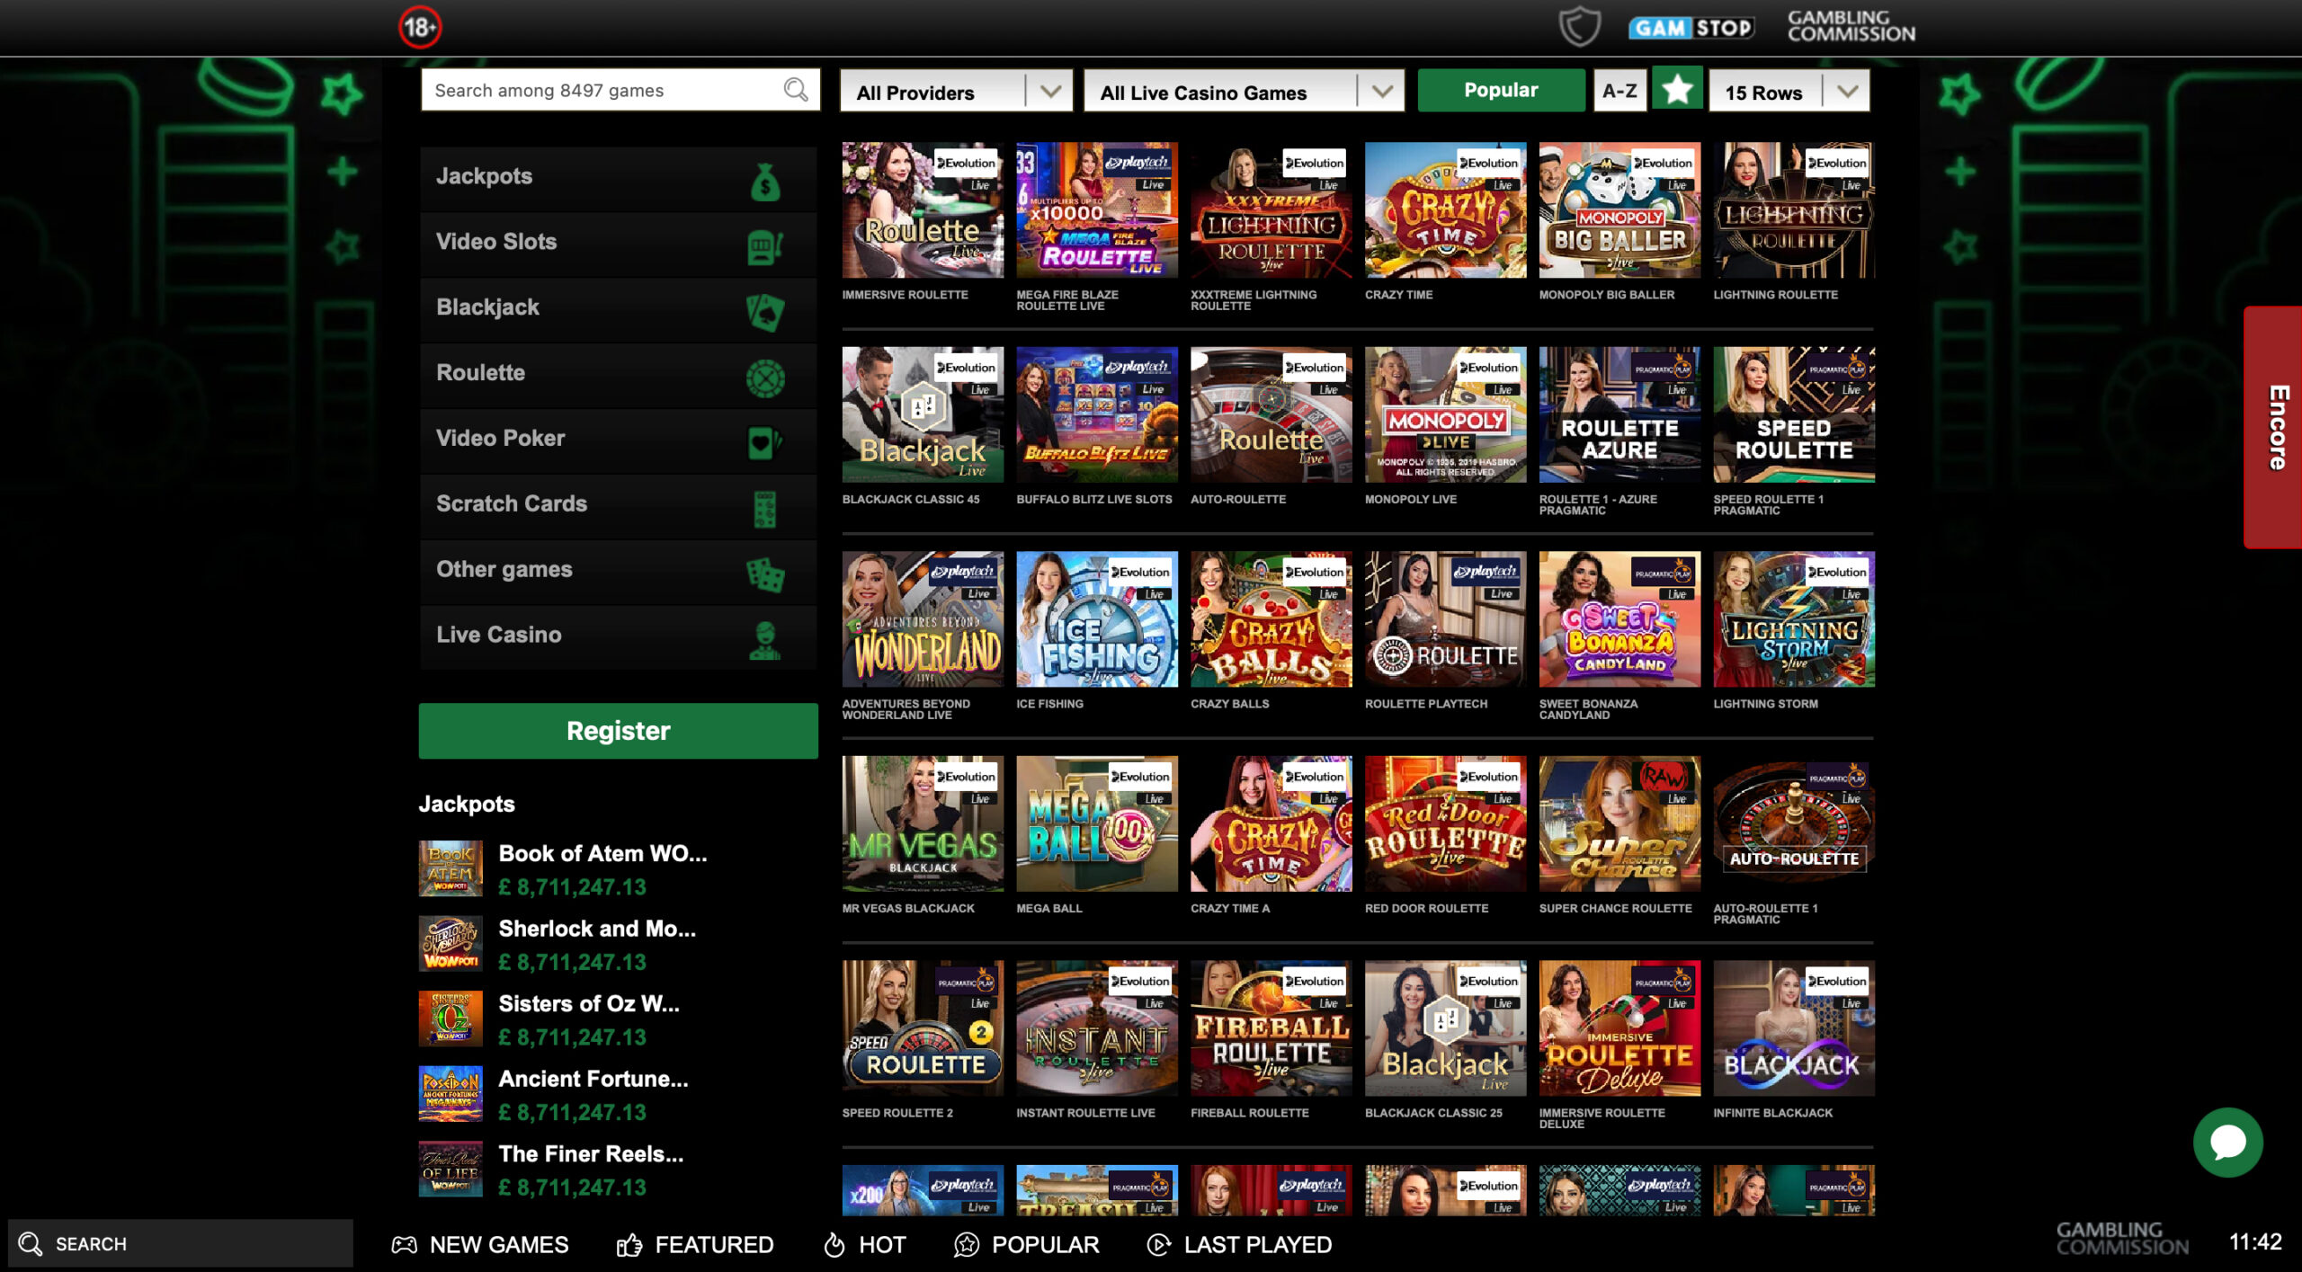Viewport: 2302px width, 1272px height.
Task: Launch Monopoly Live game
Action: coord(1445,415)
